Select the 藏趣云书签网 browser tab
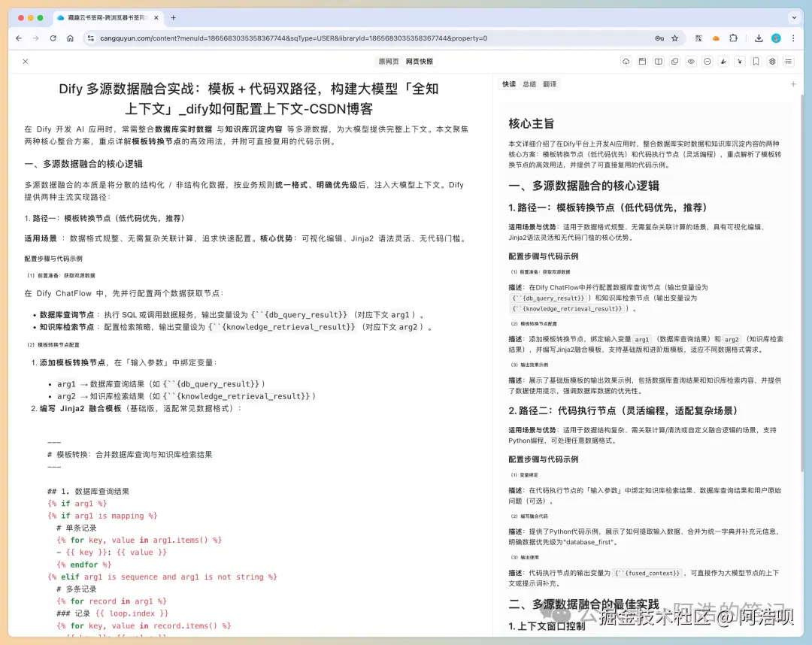 click(106, 17)
